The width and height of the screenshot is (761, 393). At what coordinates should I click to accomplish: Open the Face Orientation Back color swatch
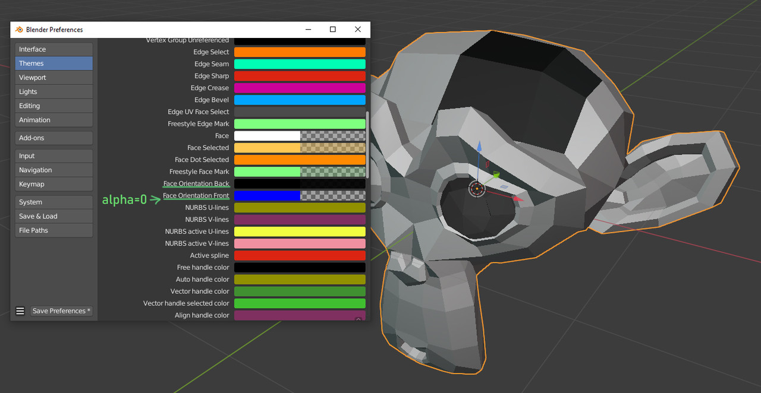(x=300, y=184)
